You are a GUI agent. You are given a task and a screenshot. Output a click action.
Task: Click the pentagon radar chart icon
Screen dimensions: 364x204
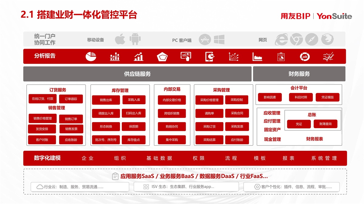coord(162,57)
